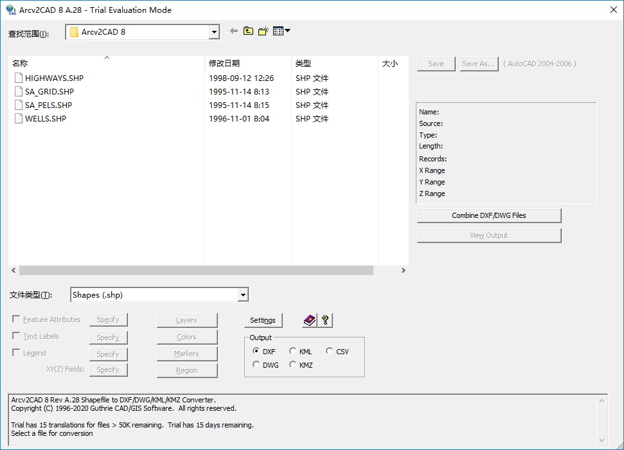Click Specify next to Text Labels
Viewport: 624px width, 450px height.
tap(108, 337)
